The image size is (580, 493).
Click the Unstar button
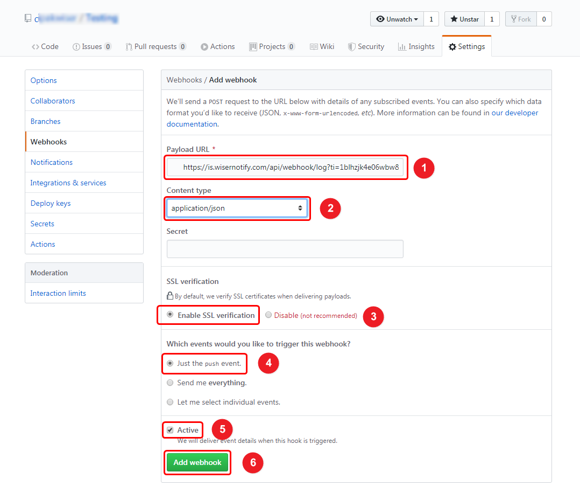coord(465,19)
